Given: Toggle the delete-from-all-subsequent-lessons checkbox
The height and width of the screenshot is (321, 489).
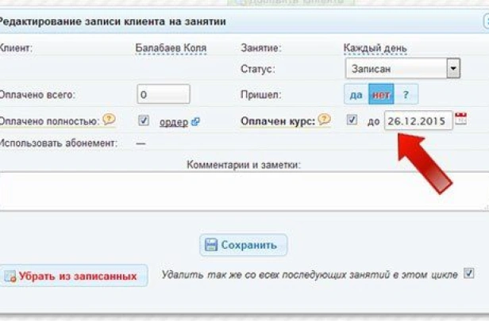Looking at the screenshot, I should click(468, 274).
